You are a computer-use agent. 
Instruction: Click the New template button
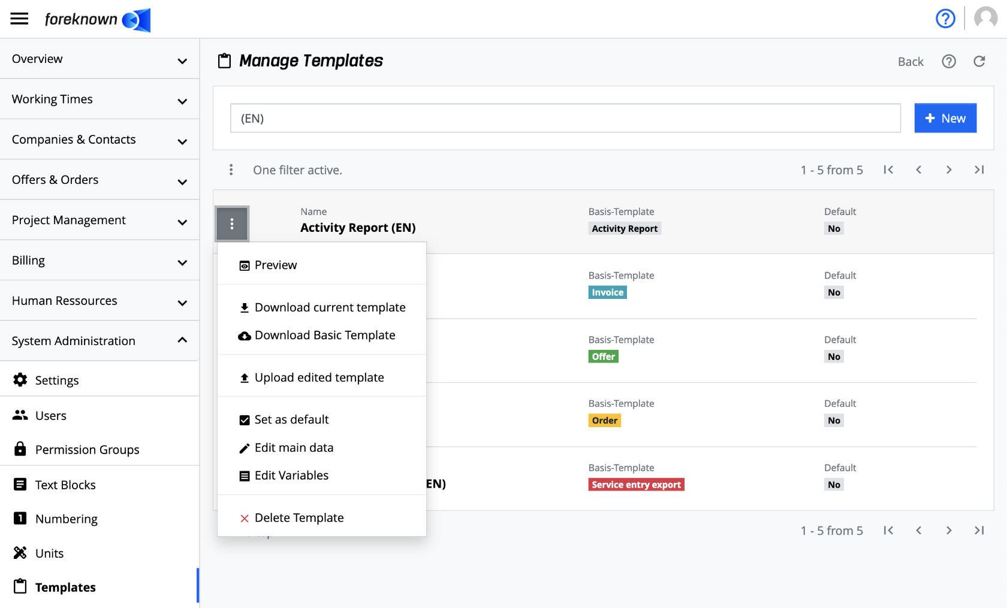pos(945,119)
